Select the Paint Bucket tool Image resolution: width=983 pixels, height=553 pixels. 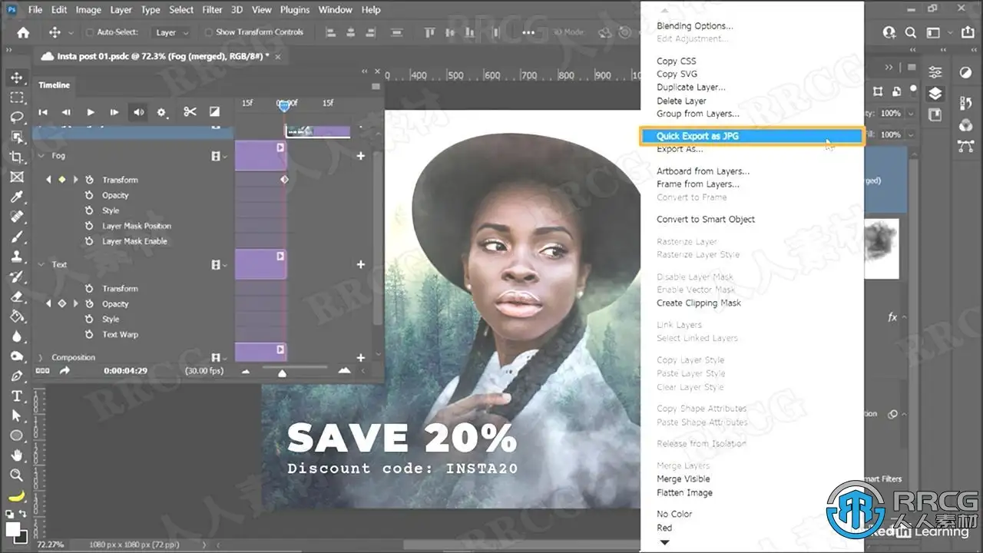16,316
